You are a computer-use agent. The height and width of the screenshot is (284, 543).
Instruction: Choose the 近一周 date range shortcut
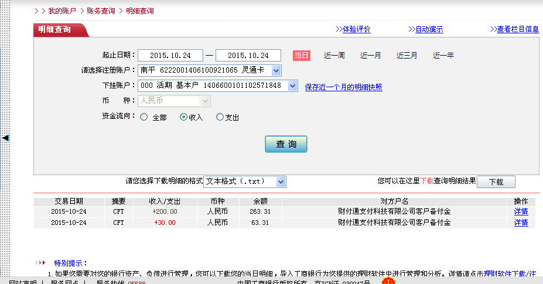tap(334, 56)
